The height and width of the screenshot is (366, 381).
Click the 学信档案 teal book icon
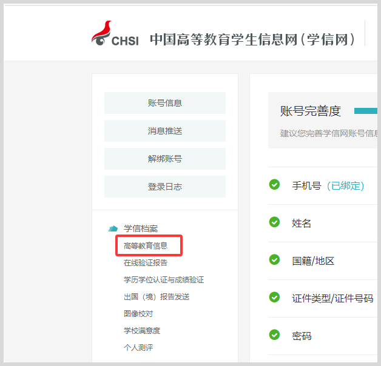(113, 228)
